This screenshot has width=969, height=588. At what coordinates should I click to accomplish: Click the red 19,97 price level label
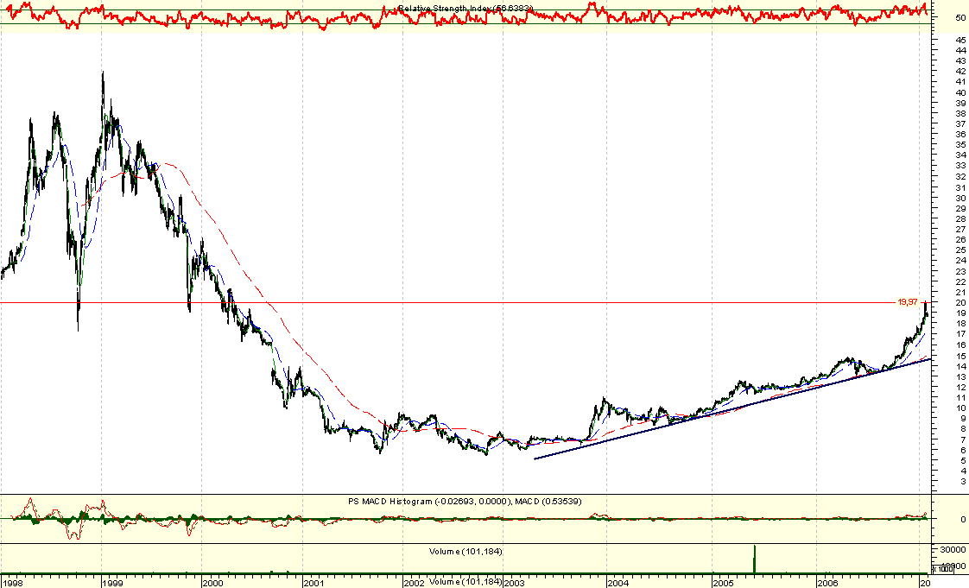click(x=907, y=302)
